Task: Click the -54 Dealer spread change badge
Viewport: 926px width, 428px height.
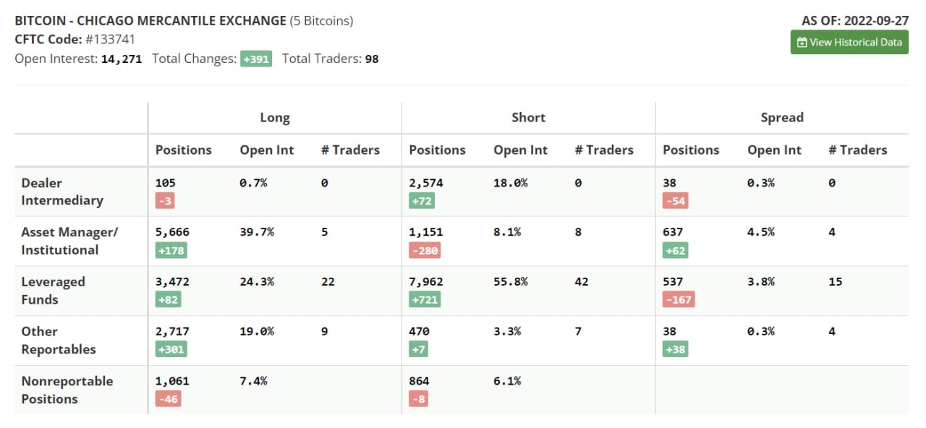Action: (x=675, y=200)
